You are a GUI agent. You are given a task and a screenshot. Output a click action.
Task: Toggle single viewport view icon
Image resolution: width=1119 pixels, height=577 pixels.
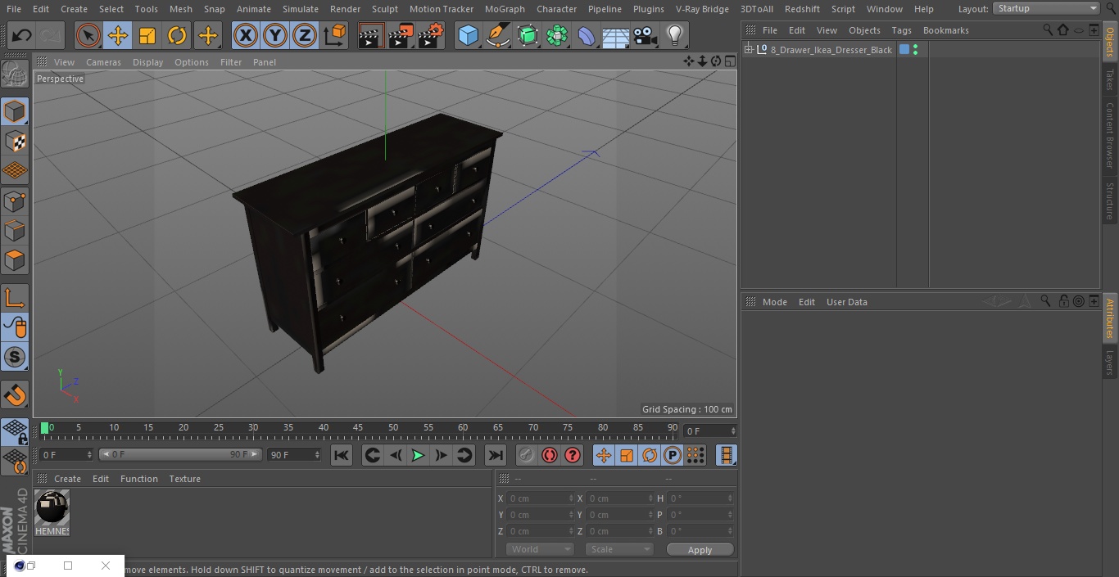click(729, 61)
